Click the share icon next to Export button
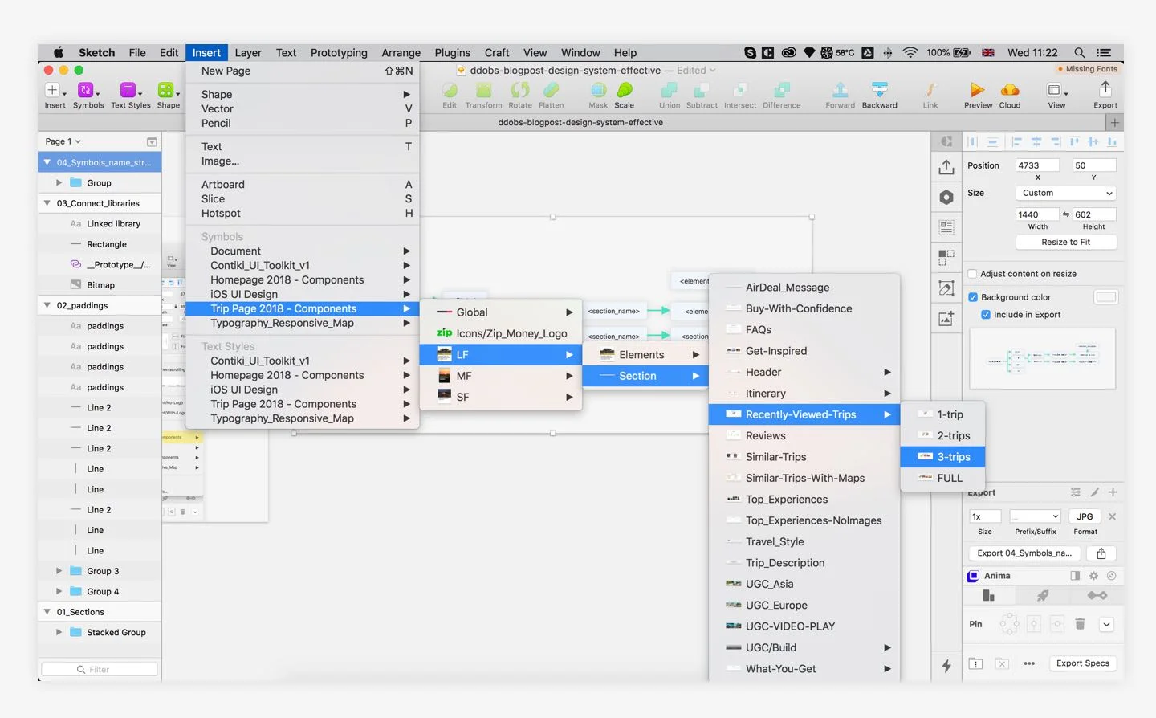The width and height of the screenshot is (1156, 718). 1101,553
